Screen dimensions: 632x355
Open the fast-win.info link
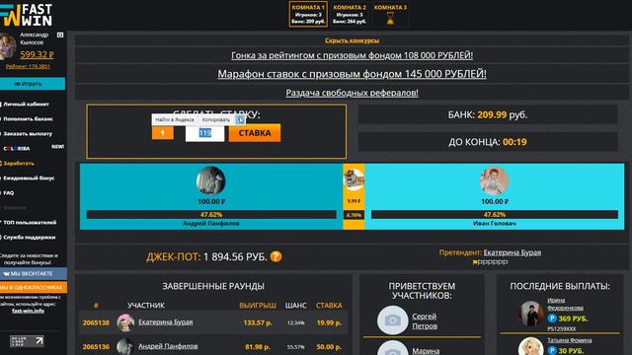click(x=28, y=311)
